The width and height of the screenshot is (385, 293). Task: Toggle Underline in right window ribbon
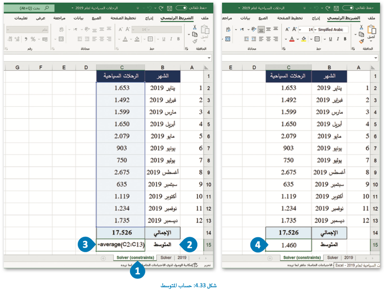(330, 39)
